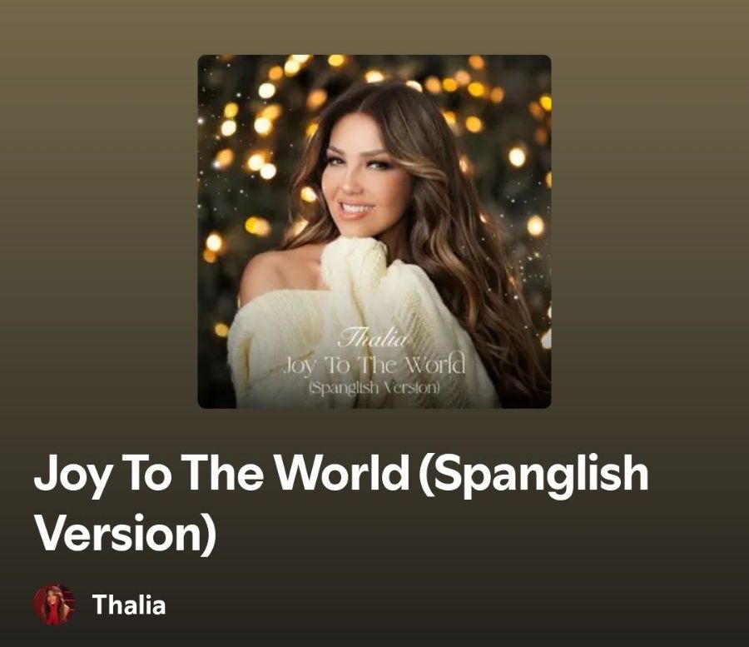This screenshot has width=749, height=647.
Task: Click the word "Joy" in the heading
Action: click(72, 474)
